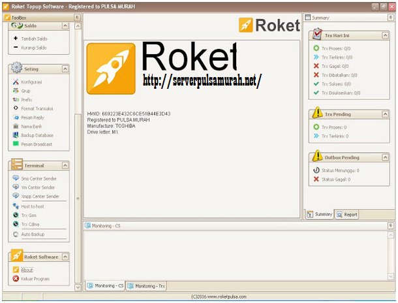Open Pesan Reply icon
This screenshot has height=303, width=398.
click(x=16, y=118)
